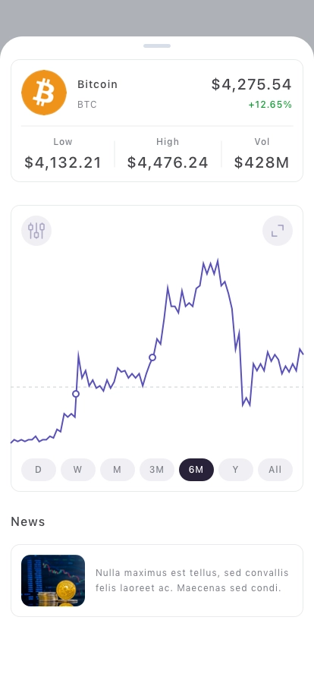
Task: Tap the second circle marker on chart
Action: [152, 357]
